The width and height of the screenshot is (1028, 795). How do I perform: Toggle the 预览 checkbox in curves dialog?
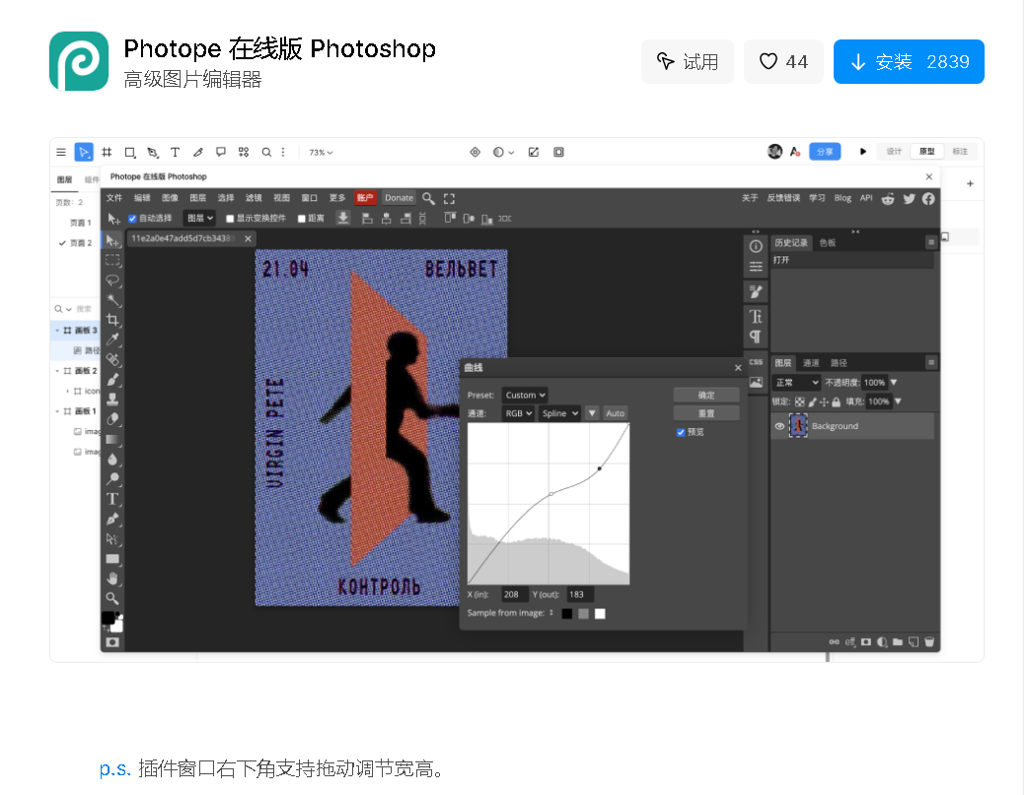681,432
